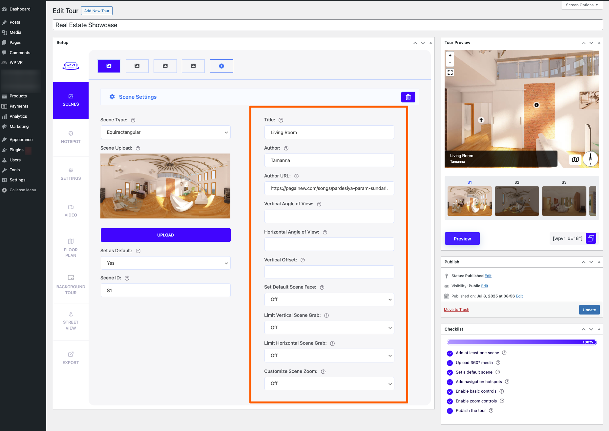Viewport: 609px width, 431px height.
Task: Show help for Scene Type field
Action: pos(133,120)
